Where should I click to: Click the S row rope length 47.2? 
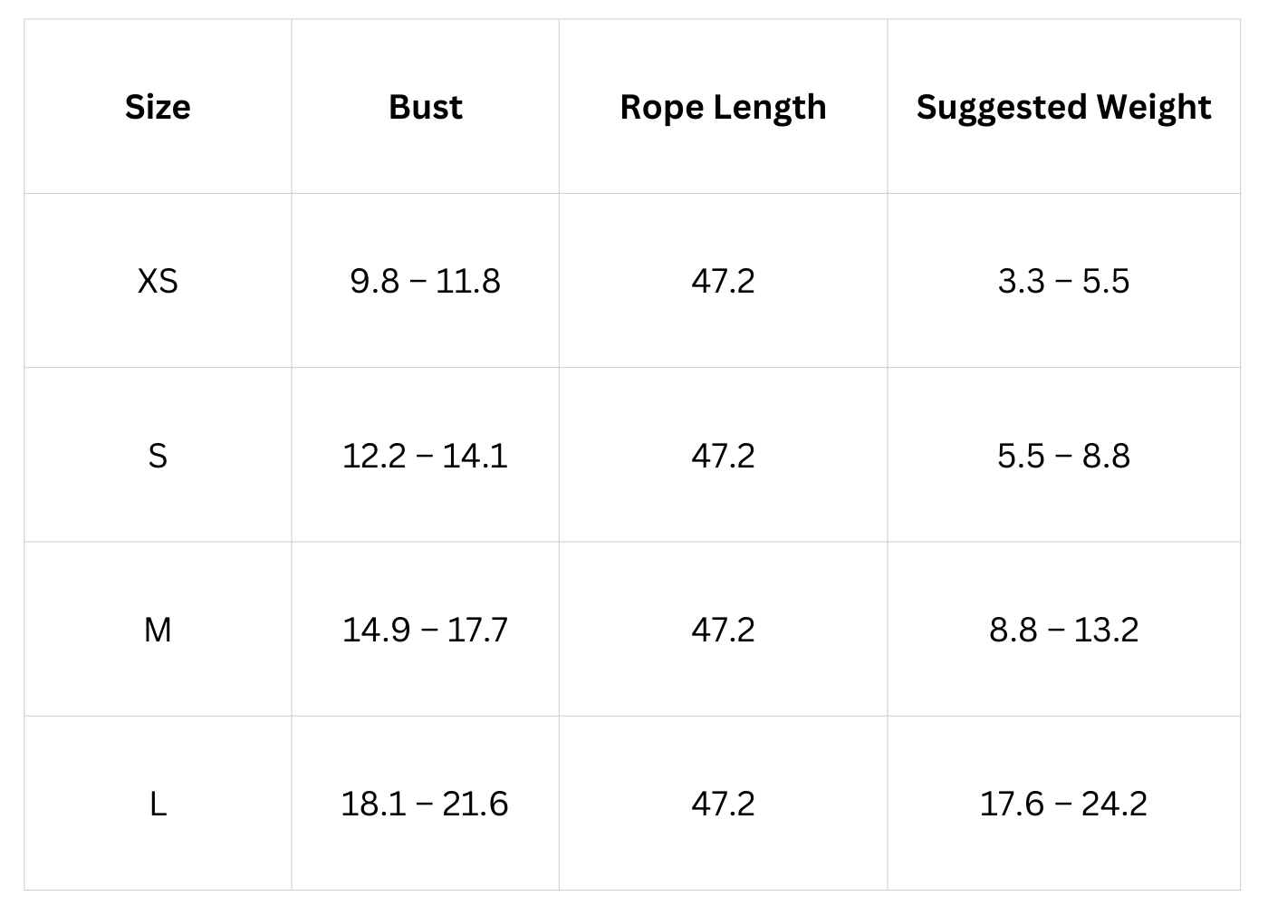click(x=723, y=455)
